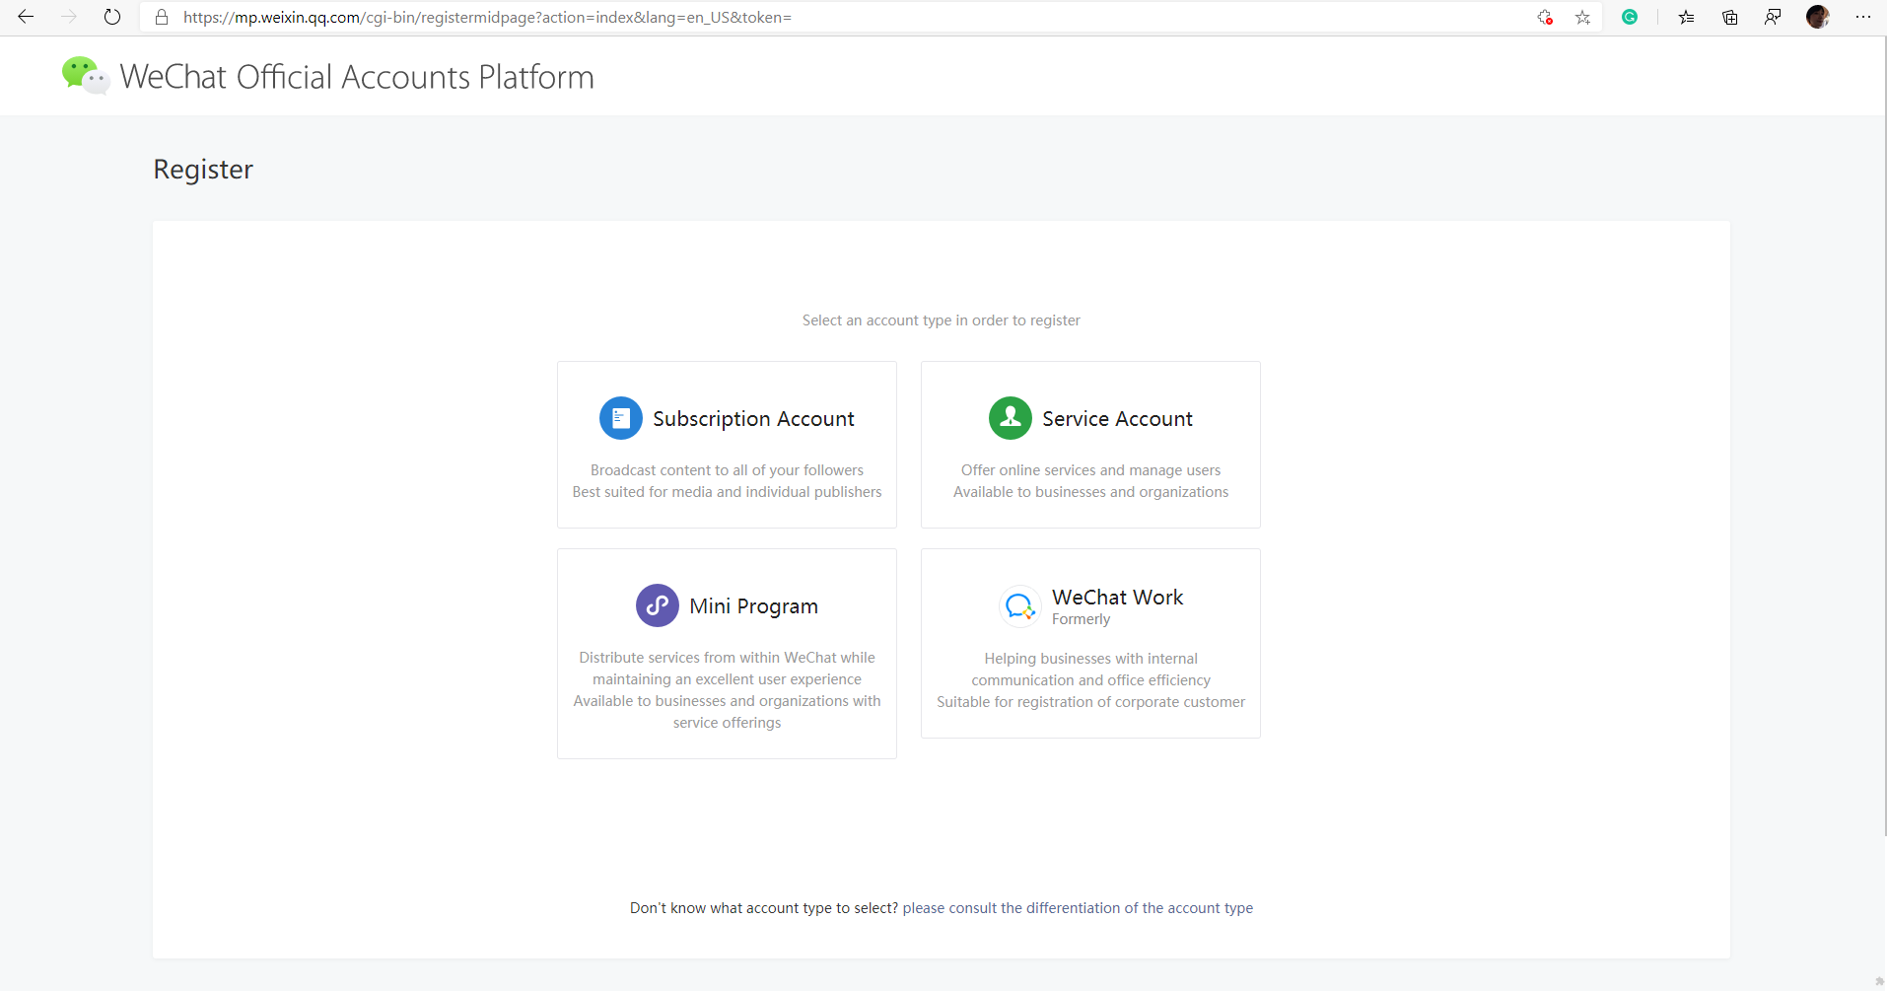Select the Service Account heading
Viewport: 1887px width, 991px height.
click(x=1117, y=419)
